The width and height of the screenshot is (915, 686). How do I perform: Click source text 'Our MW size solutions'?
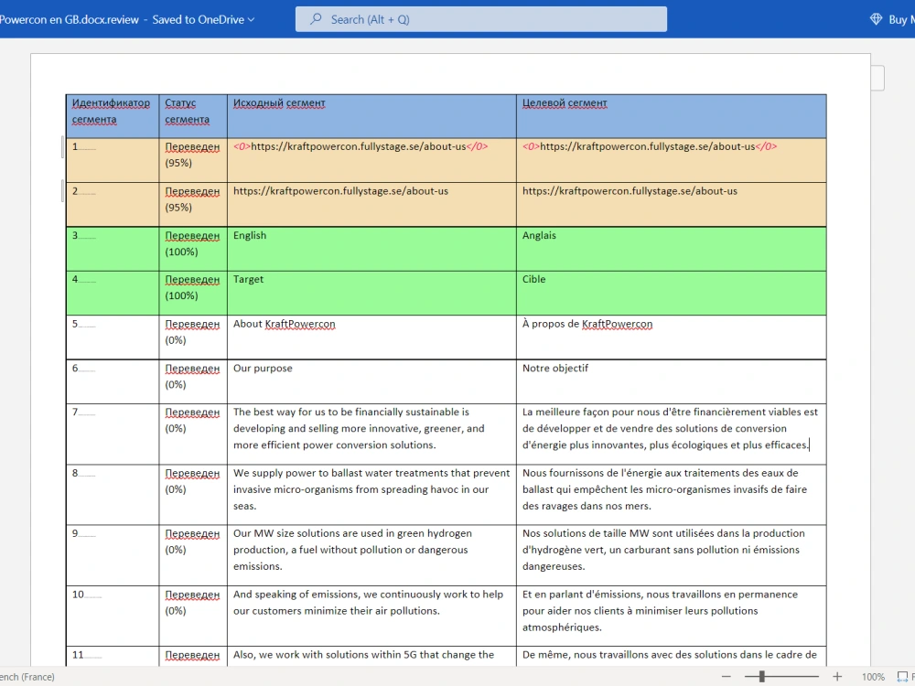[x=285, y=533]
